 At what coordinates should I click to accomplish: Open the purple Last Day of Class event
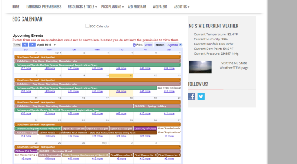[x=145, y=129]
